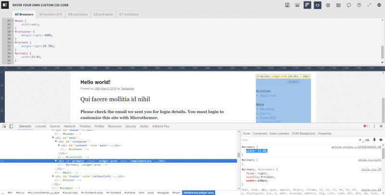The width and height of the screenshot is (385, 195).
Task: Expand the div id="content" node
Action: (59, 145)
